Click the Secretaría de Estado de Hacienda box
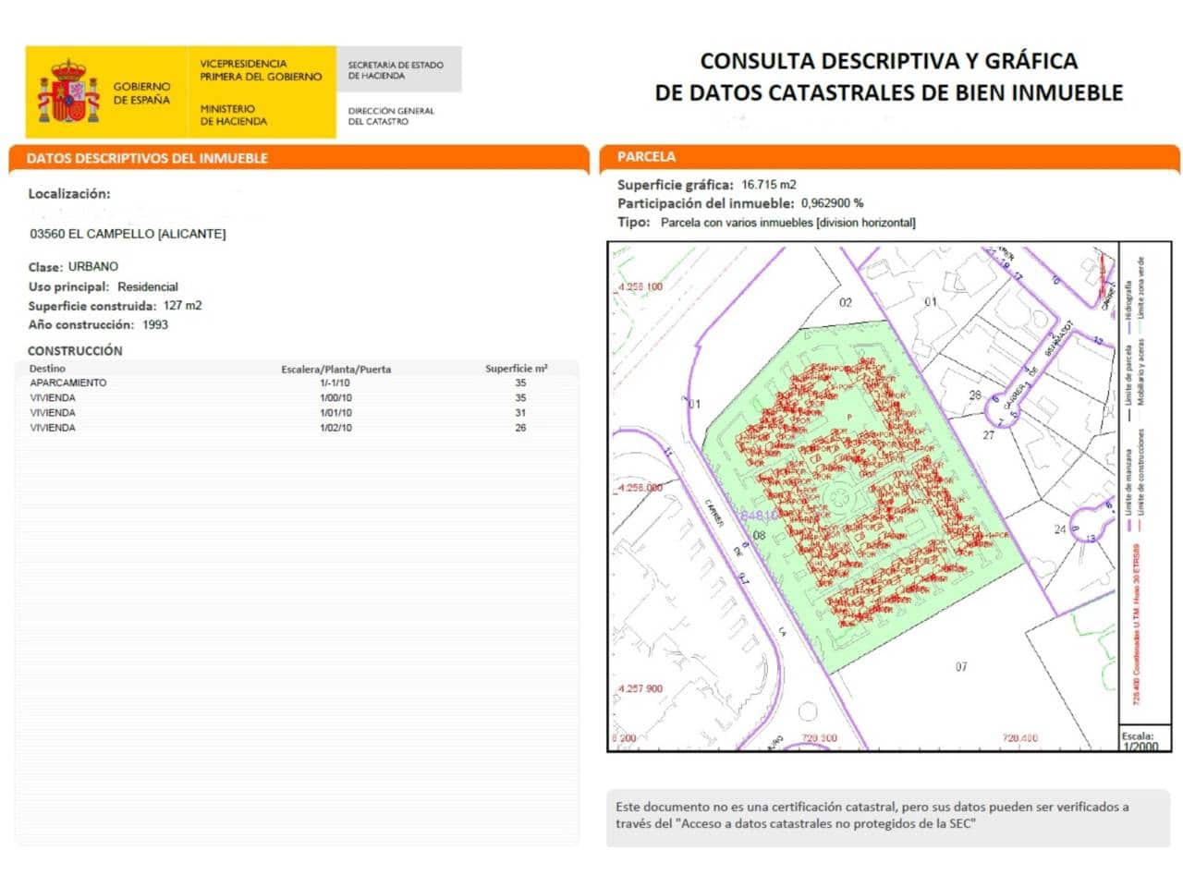Image resolution: width=1183 pixels, height=887 pixels. pos(396,70)
